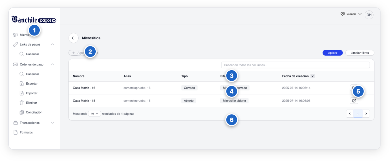Select Consultar under Links de pagos
This screenshot has width=390, height=162.
pos(29,54)
